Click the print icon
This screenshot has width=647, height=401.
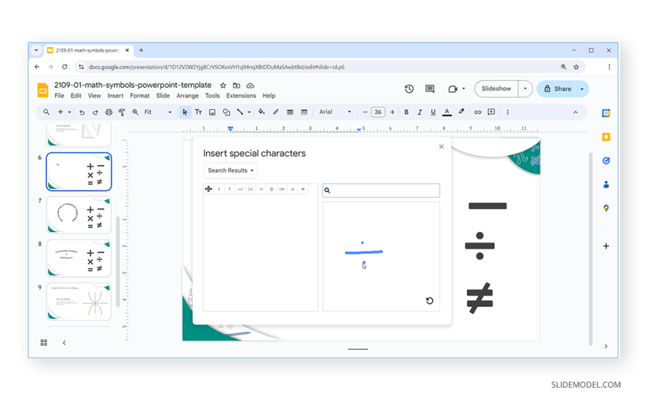point(109,112)
